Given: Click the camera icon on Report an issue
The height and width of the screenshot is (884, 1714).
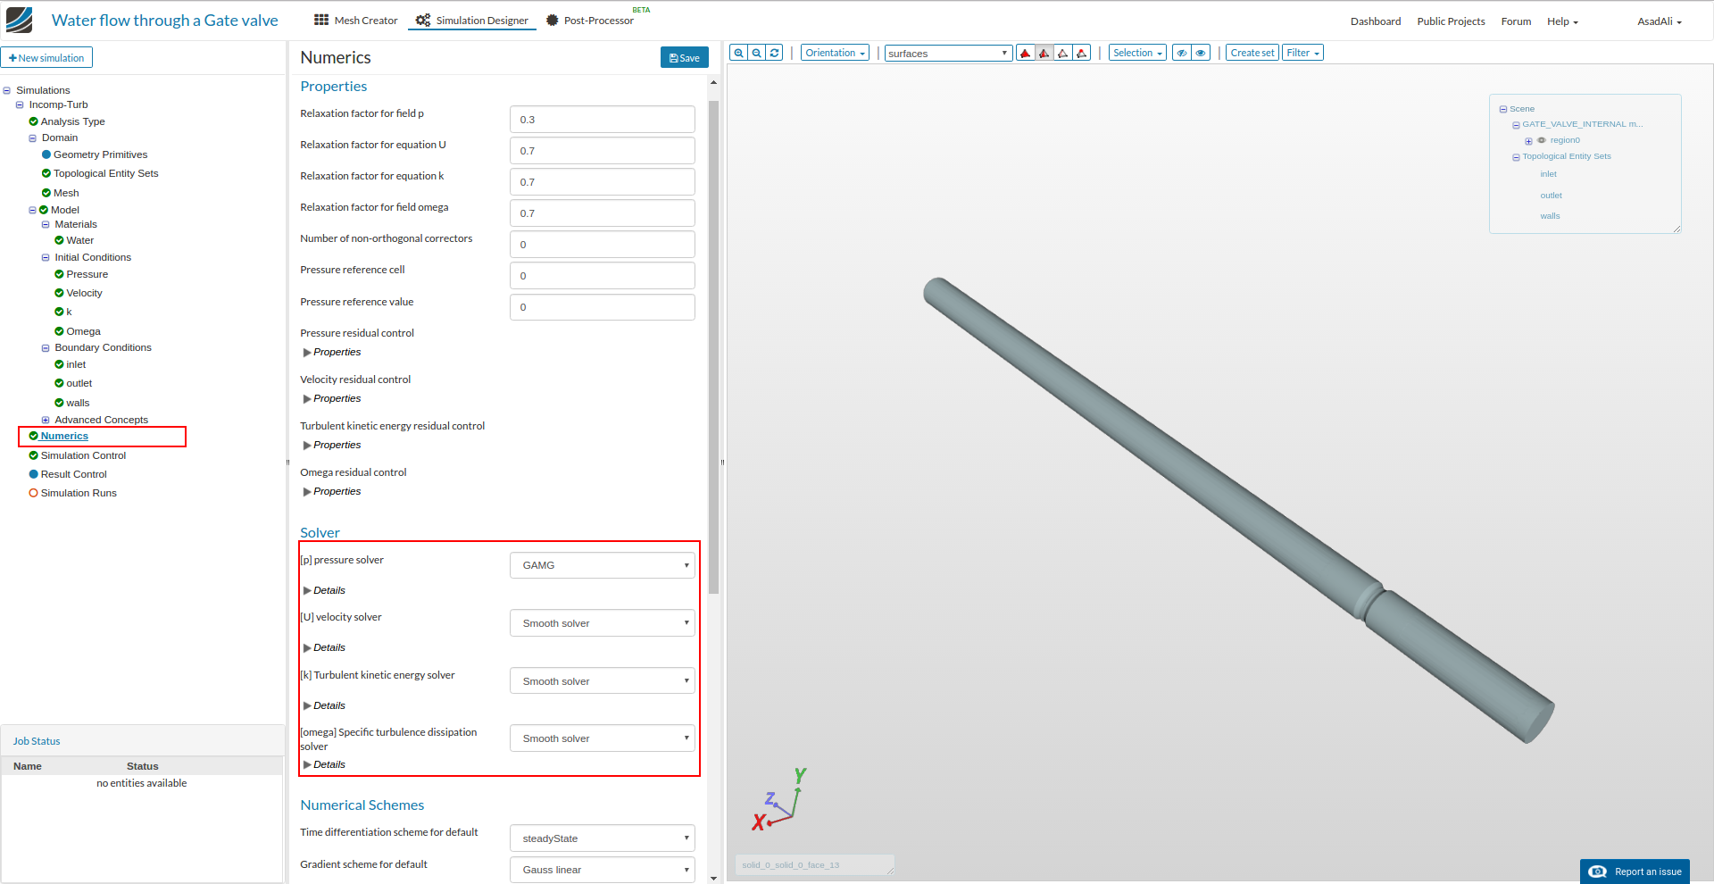Looking at the screenshot, I should pos(1598,871).
